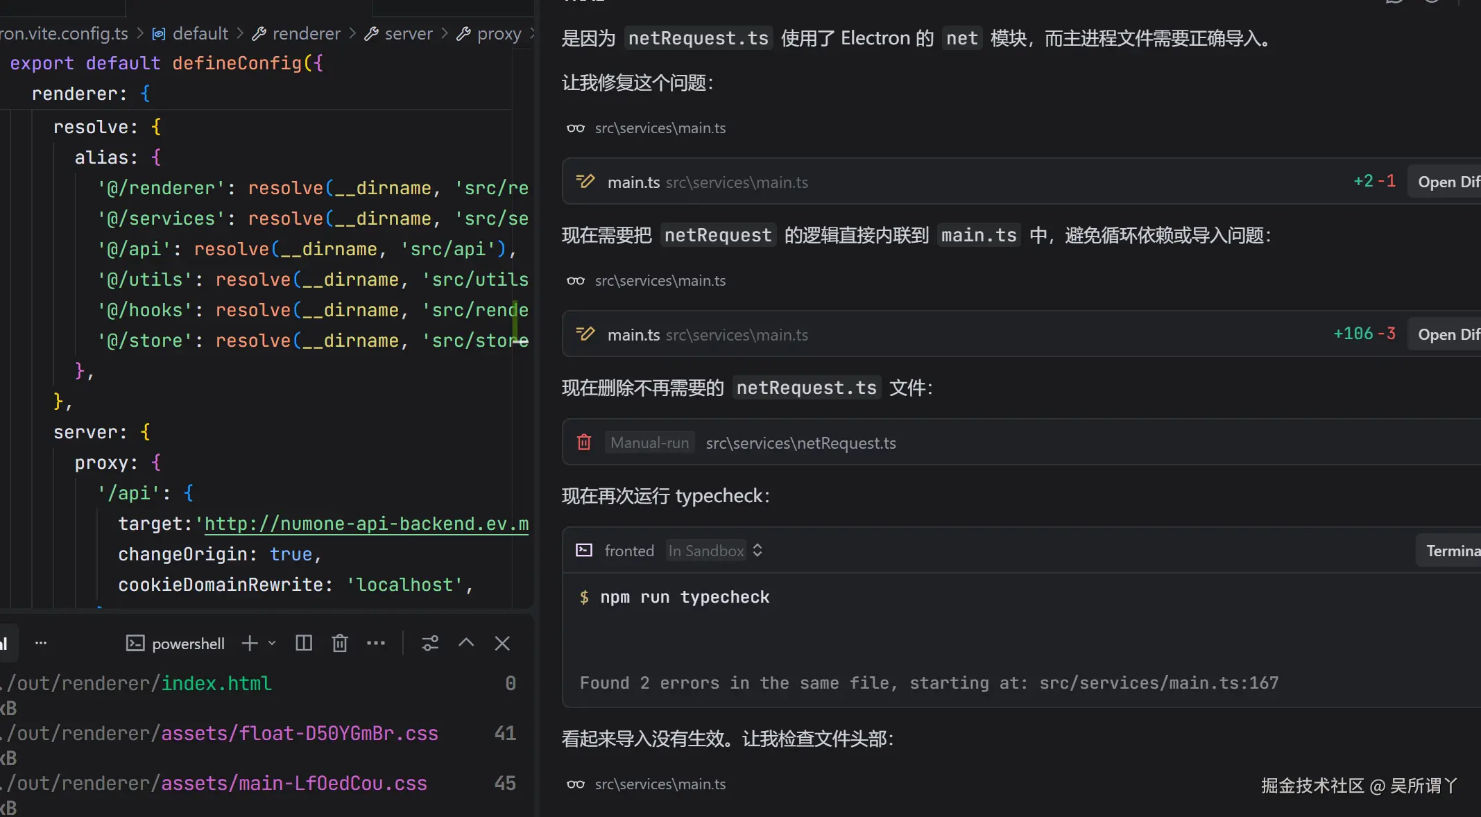The height and width of the screenshot is (817, 1481).
Task: Click the powershell terminal prompt icon
Action: point(135,643)
